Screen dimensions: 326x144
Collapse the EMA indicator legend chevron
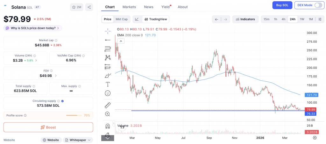121,41
